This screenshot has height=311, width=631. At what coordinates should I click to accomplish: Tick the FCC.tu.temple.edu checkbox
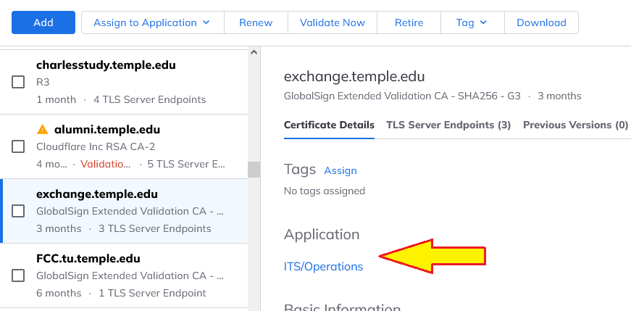point(18,275)
